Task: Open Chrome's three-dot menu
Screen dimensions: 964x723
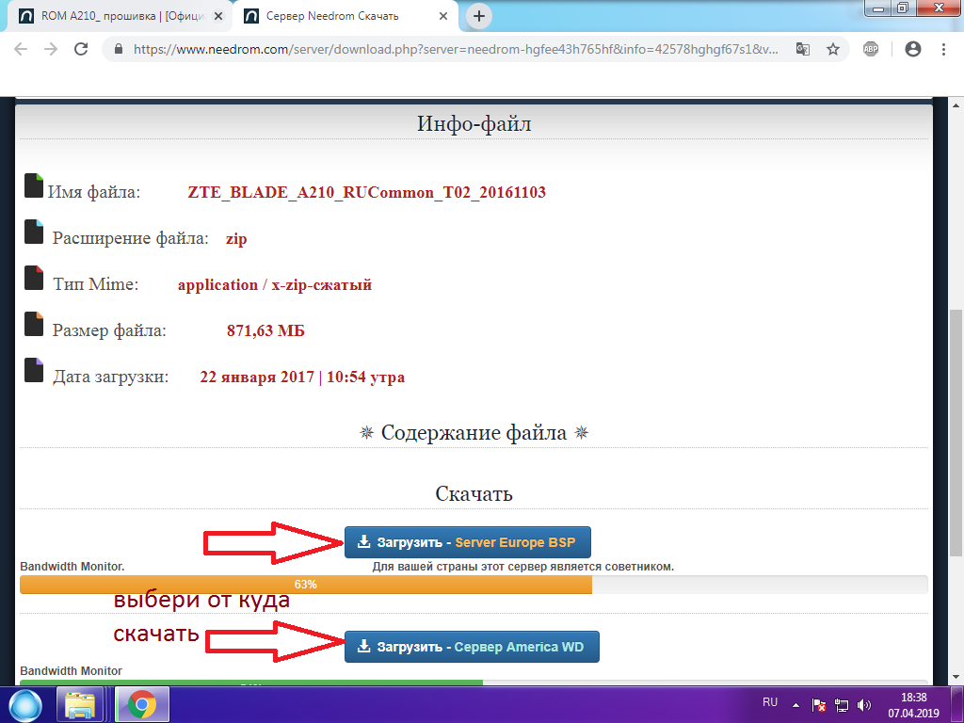Action: coord(944,49)
